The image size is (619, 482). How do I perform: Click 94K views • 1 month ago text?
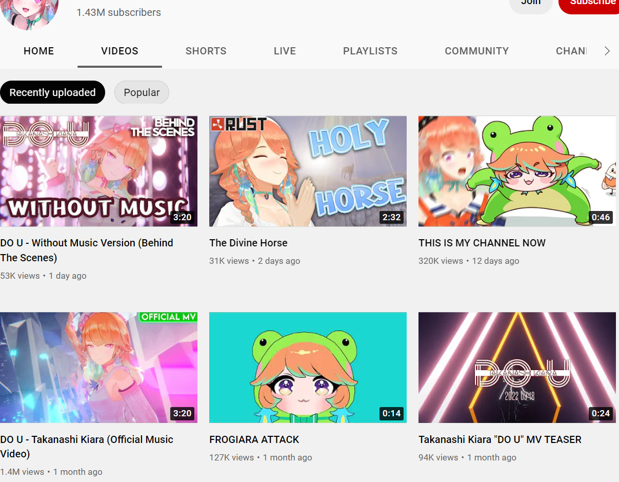click(x=467, y=457)
